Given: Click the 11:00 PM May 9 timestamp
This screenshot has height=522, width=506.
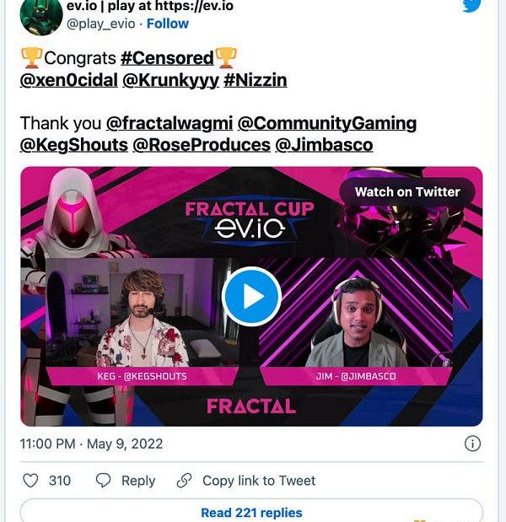Looking at the screenshot, I should click(x=91, y=444).
